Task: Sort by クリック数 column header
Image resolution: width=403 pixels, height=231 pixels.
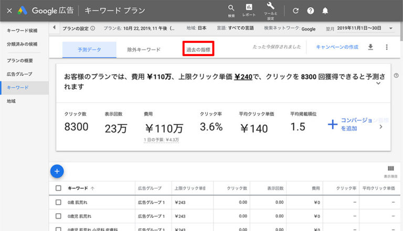Action: click(x=237, y=188)
